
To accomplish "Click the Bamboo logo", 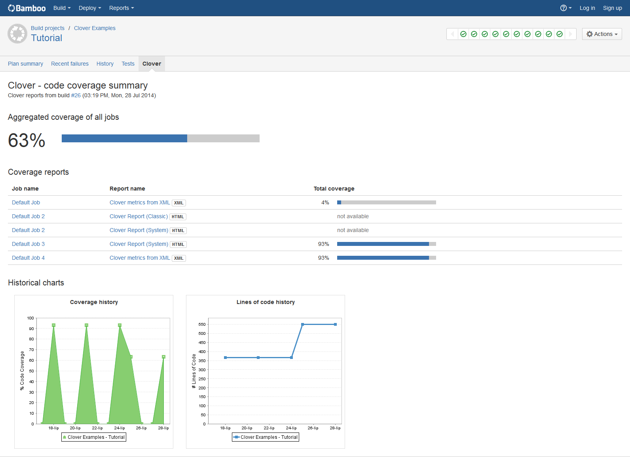I will tap(27, 8).
